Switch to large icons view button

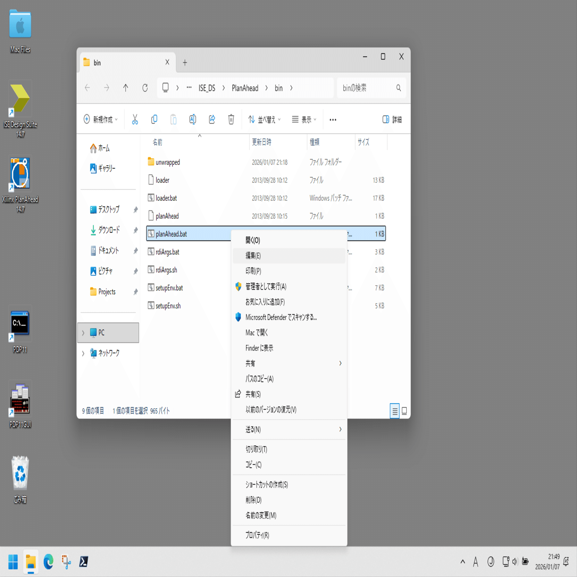coord(404,411)
